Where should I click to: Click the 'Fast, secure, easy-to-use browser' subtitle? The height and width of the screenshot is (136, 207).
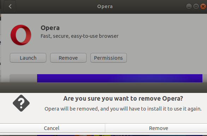pos(79,36)
